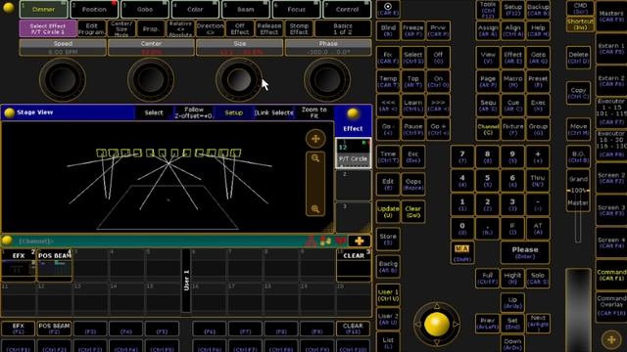The height and width of the screenshot is (352, 627).
Task: Click the target circle key top of keypad
Action: pos(388,9)
